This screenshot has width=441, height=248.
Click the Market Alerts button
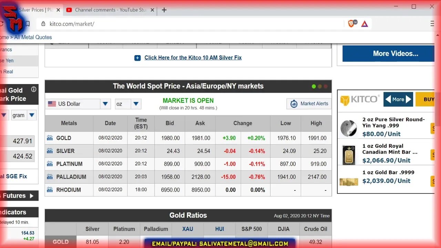309,104
